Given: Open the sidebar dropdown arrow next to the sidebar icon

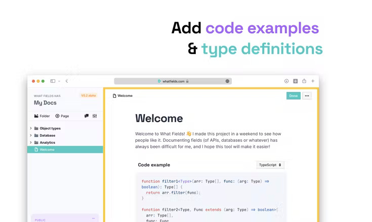Looking at the screenshot, I should [x=59, y=81].
